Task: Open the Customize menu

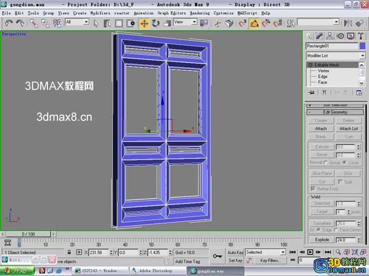Action: [x=224, y=13]
